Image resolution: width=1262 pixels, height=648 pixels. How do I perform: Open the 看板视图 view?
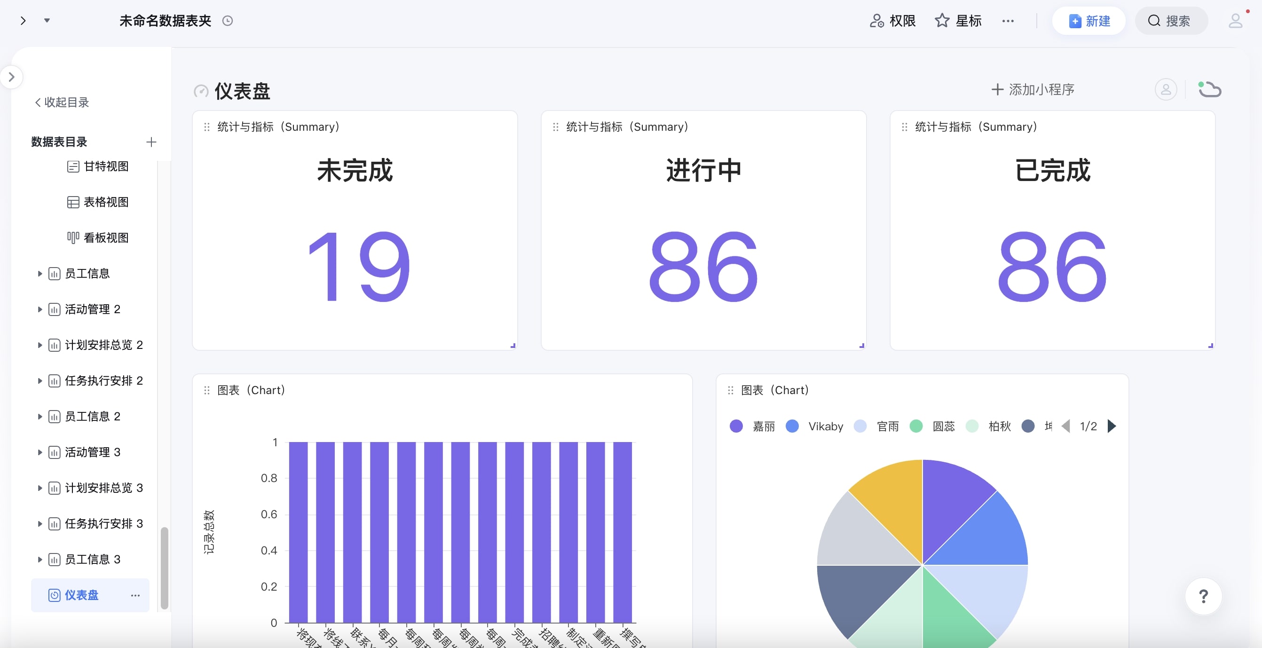105,237
